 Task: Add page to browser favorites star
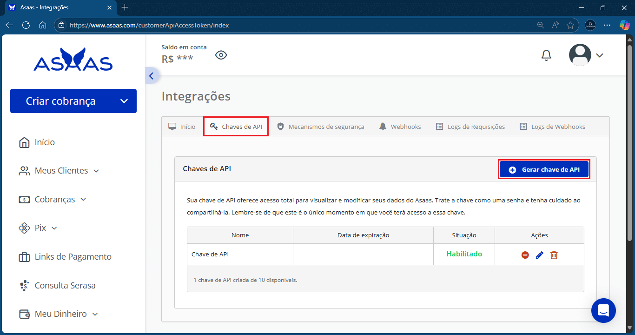(x=570, y=25)
